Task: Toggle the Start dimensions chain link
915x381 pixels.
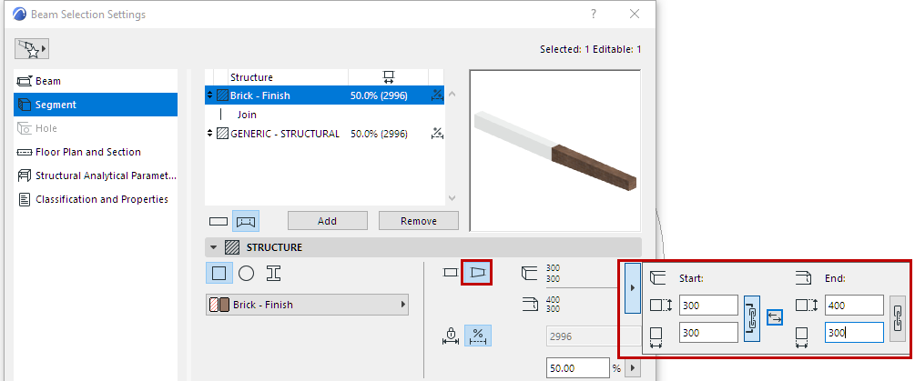Action: click(752, 318)
